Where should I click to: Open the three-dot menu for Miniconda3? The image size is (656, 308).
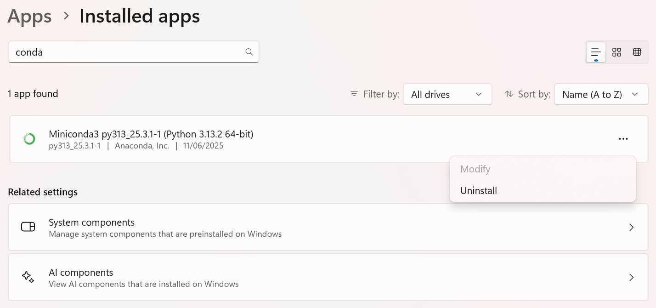623,139
